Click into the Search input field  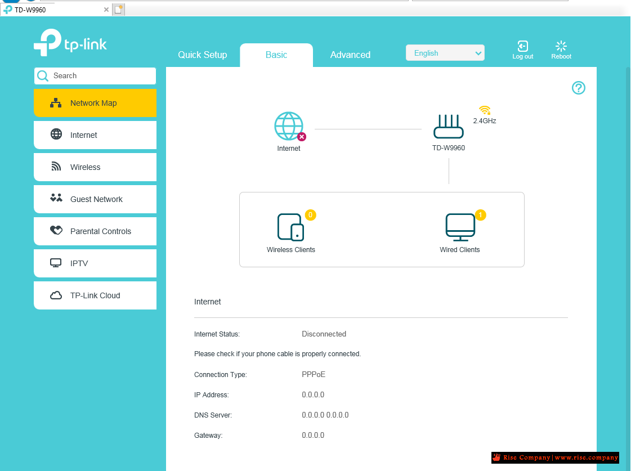pyautogui.click(x=95, y=75)
